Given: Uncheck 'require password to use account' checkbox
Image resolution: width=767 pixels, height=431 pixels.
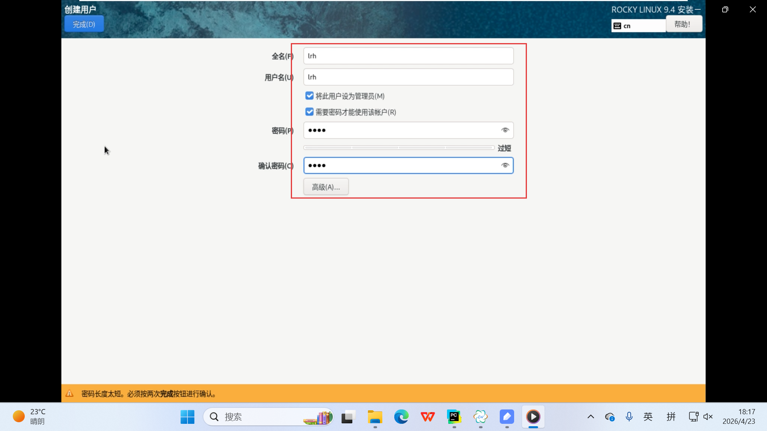Looking at the screenshot, I should click(x=309, y=112).
